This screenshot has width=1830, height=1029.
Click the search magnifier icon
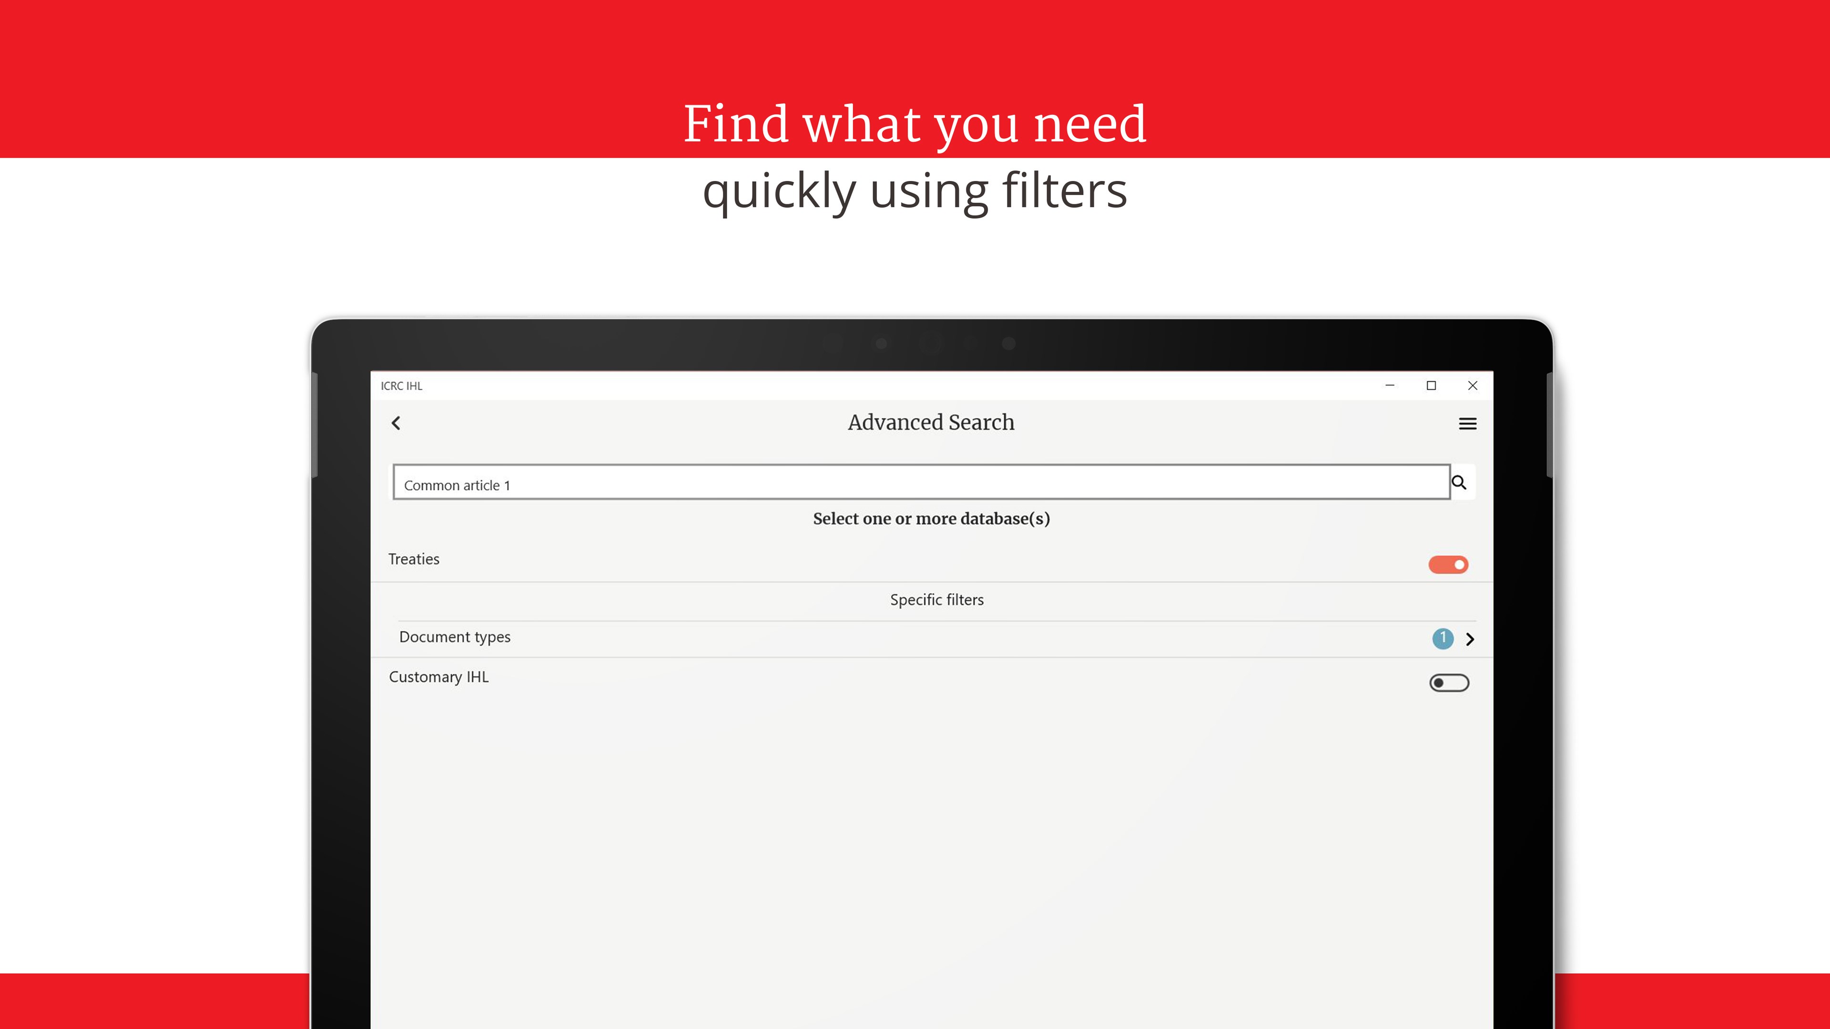pyautogui.click(x=1459, y=483)
